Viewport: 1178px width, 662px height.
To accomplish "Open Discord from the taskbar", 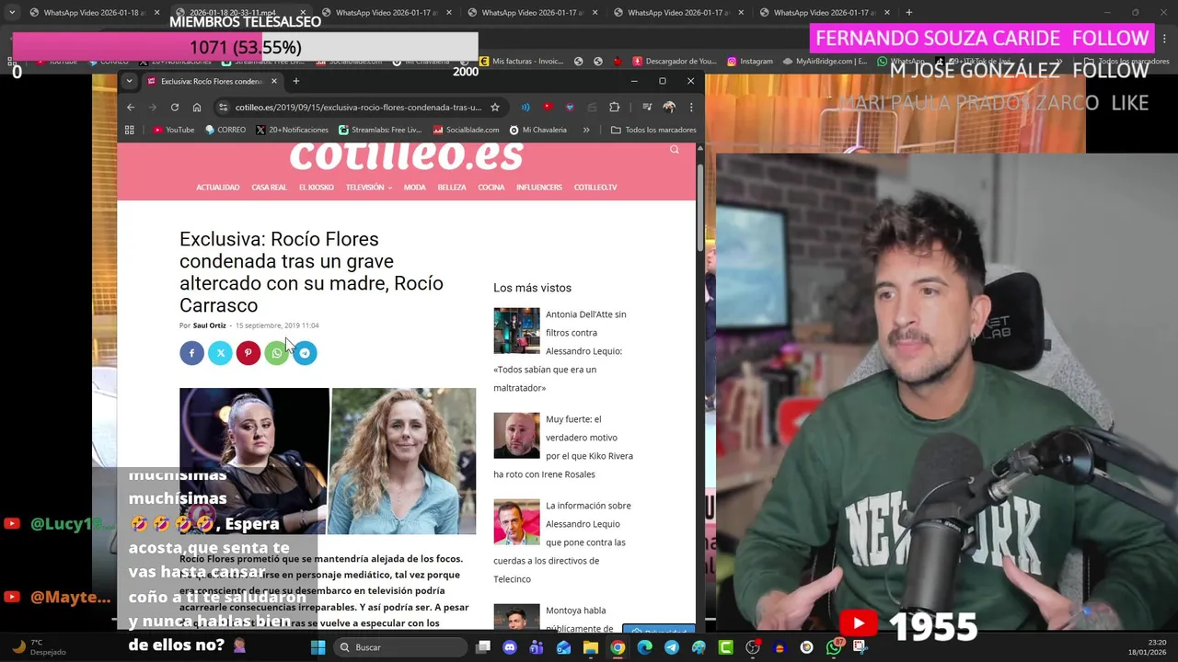I will click(510, 647).
